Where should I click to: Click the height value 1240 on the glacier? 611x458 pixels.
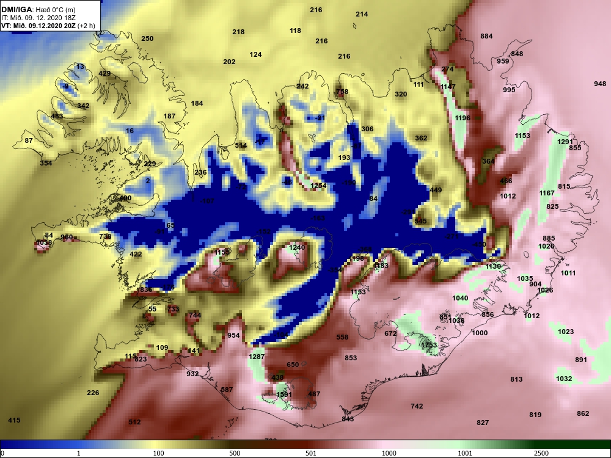[x=297, y=248]
